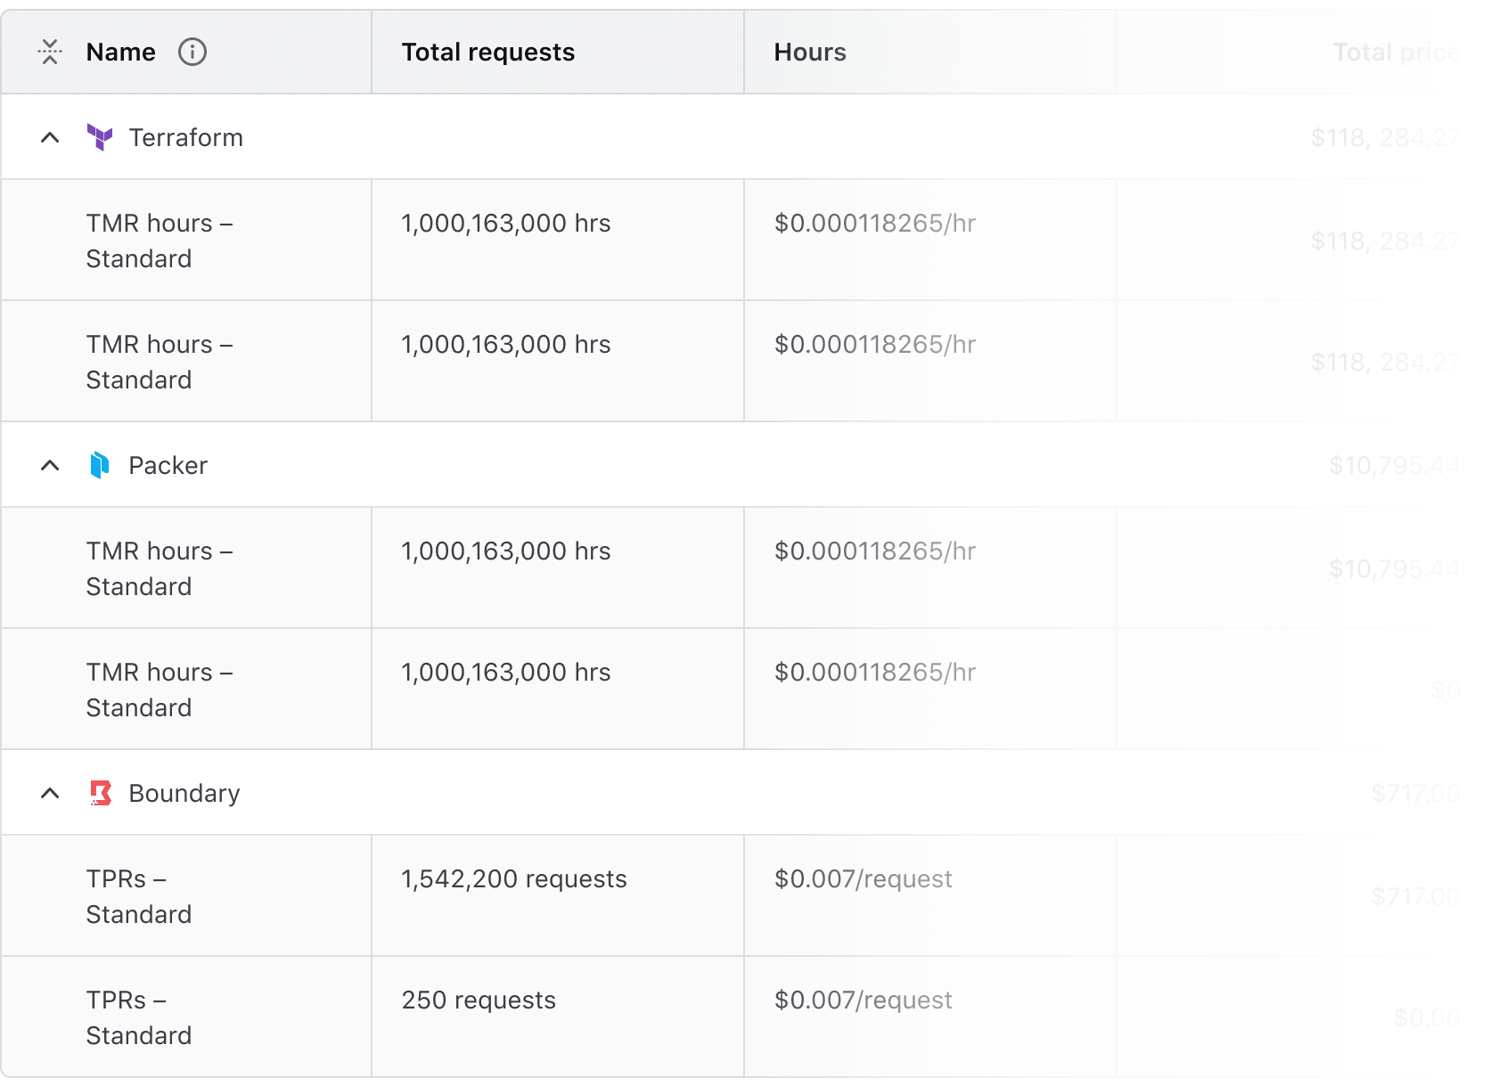Click the info icon next to Name
Screen dimensions: 1490x1086
point(192,53)
